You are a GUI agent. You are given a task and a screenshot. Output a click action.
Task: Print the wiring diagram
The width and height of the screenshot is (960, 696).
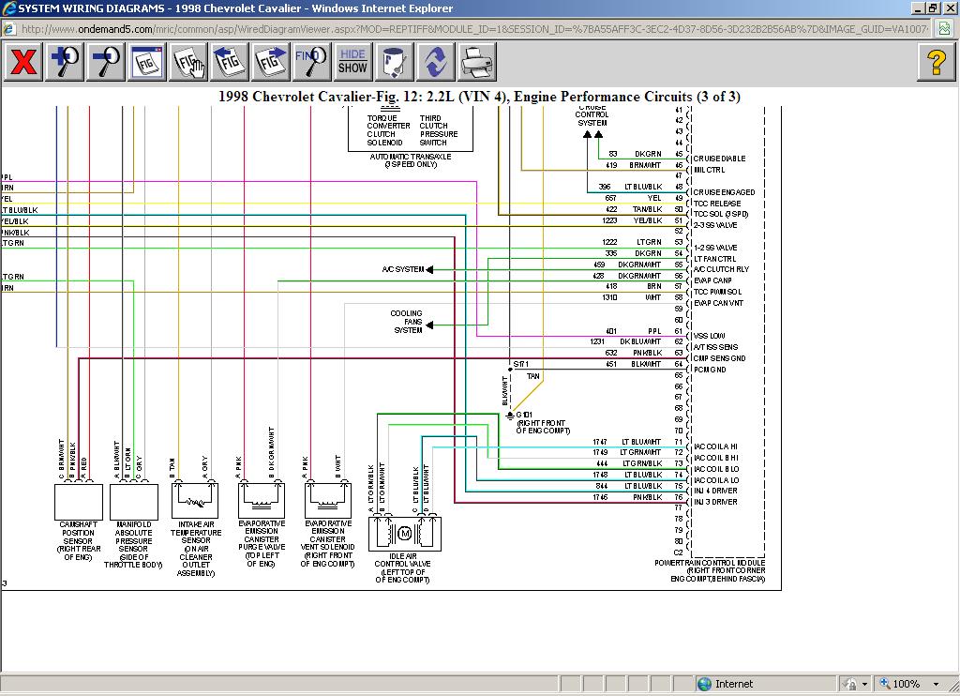click(x=477, y=63)
